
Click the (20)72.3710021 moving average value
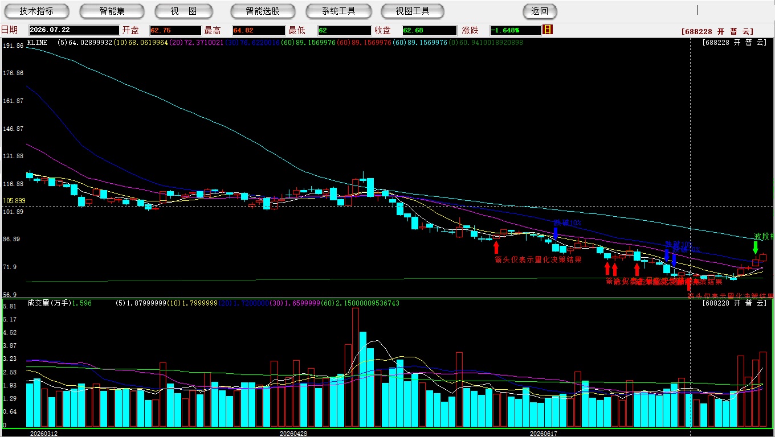coord(195,42)
